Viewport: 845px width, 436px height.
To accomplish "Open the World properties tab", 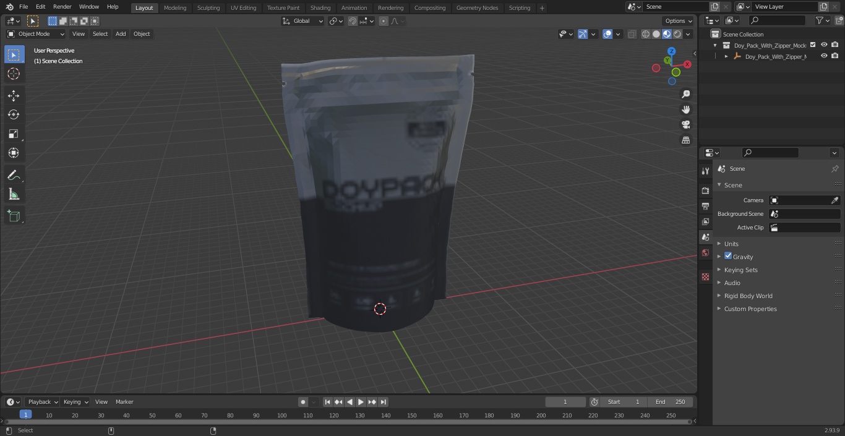I will point(705,252).
